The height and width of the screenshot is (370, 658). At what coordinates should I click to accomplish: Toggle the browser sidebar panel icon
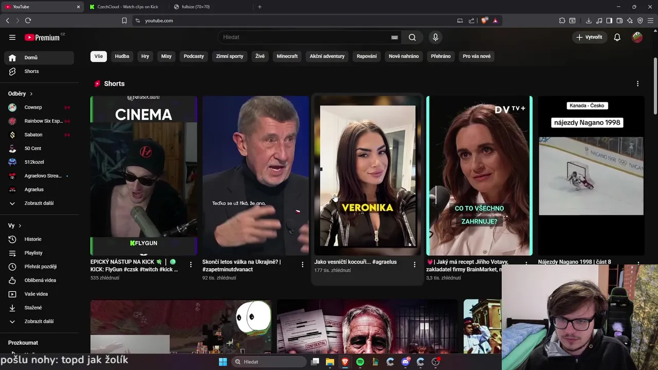click(x=609, y=21)
